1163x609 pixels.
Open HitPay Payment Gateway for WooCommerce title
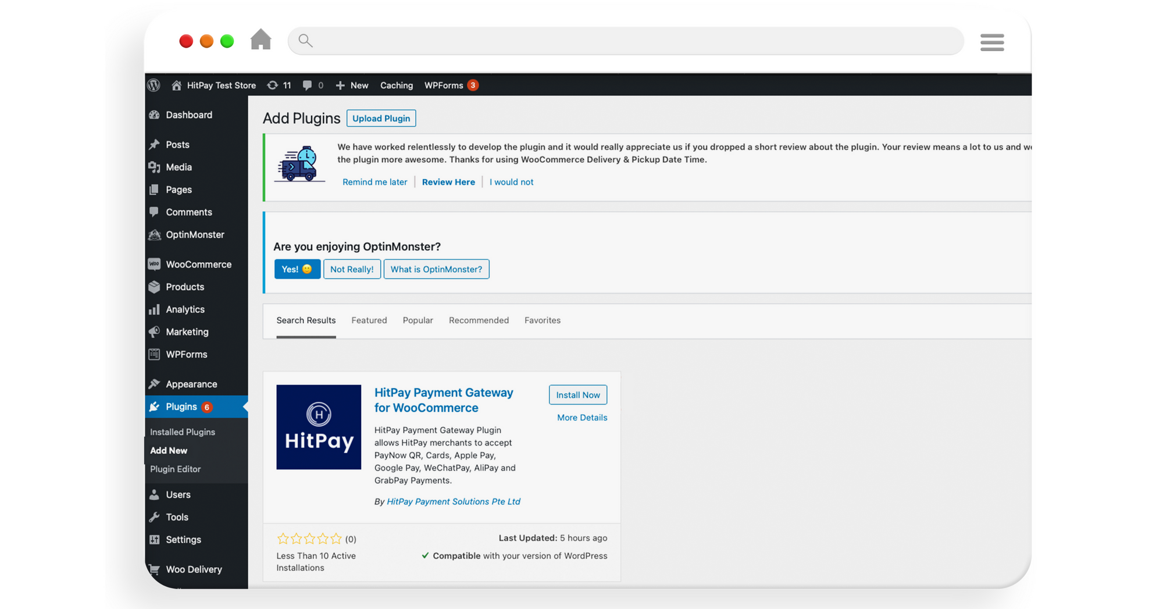coord(444,400)
